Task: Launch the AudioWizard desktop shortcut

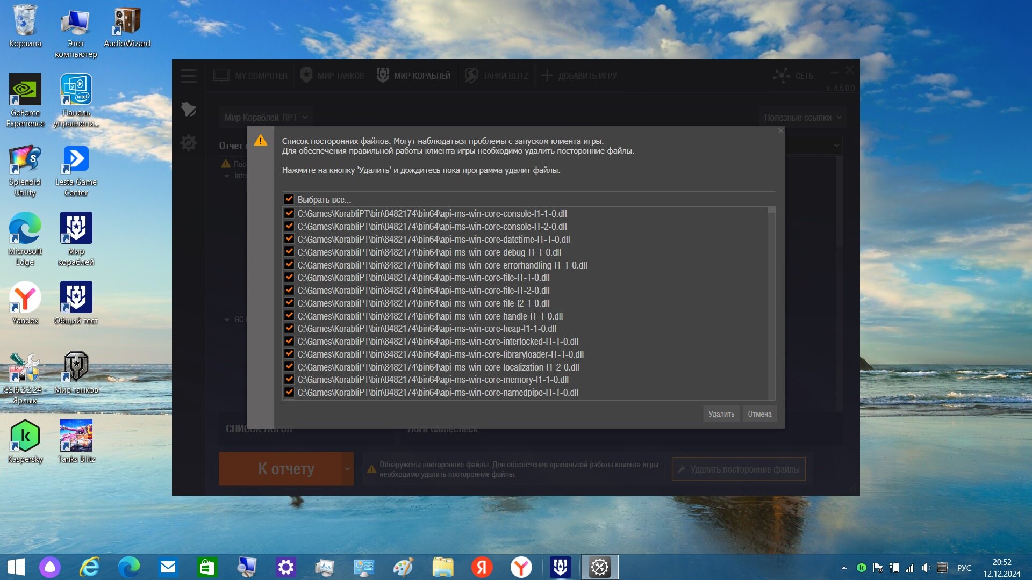Action: pos(127,27)
